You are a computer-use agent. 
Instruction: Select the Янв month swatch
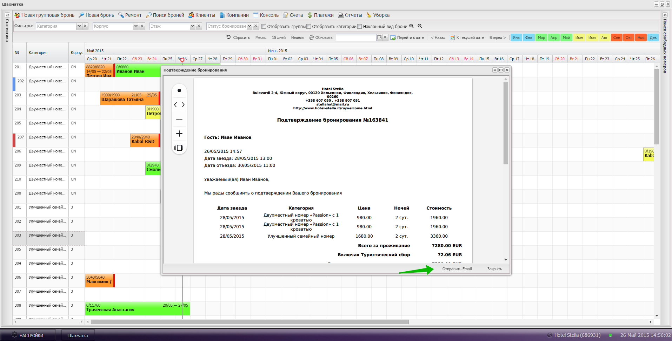tap(516, 37)
